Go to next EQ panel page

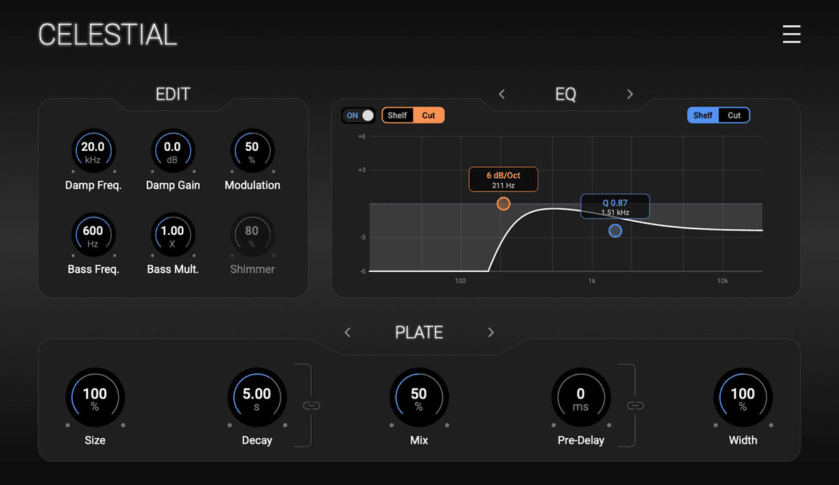point(630,94)
